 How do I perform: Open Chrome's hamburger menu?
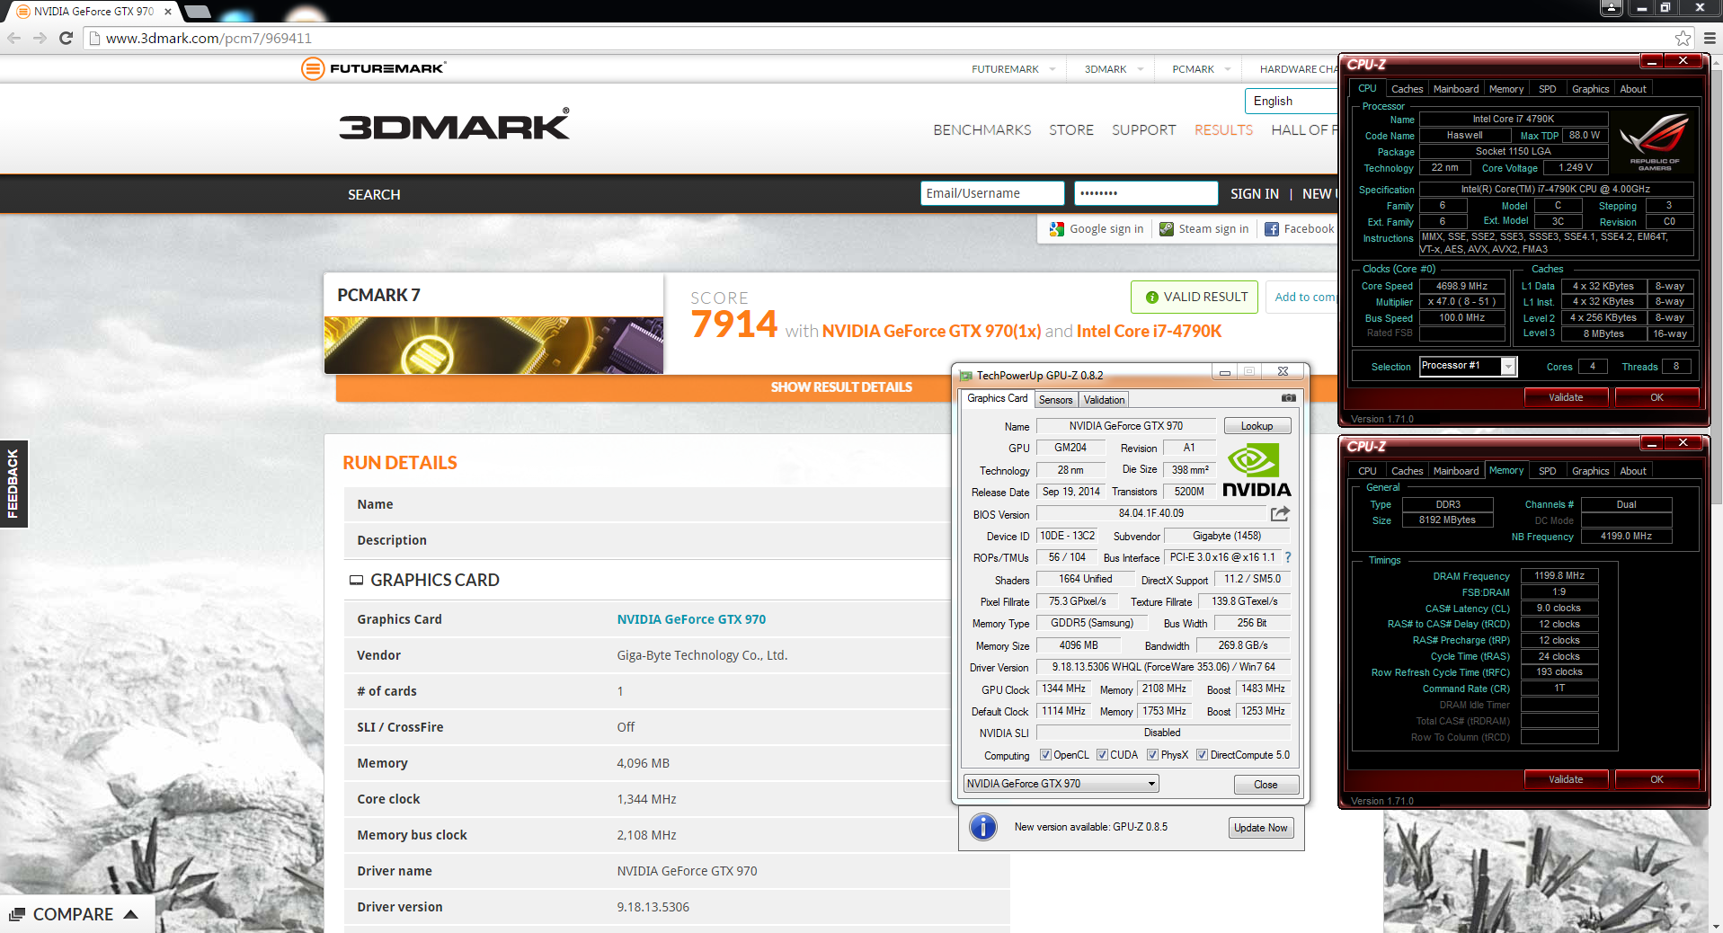1710,38
